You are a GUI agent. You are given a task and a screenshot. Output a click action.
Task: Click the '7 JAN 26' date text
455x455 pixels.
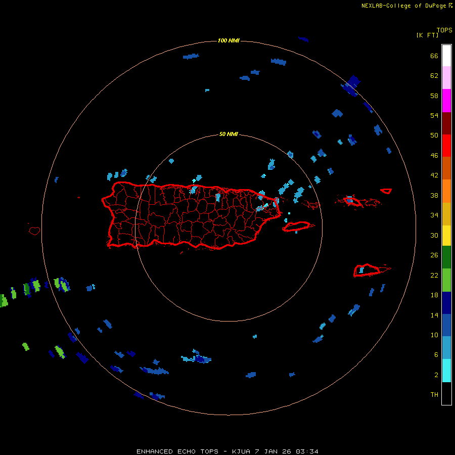tap(274, 451)
